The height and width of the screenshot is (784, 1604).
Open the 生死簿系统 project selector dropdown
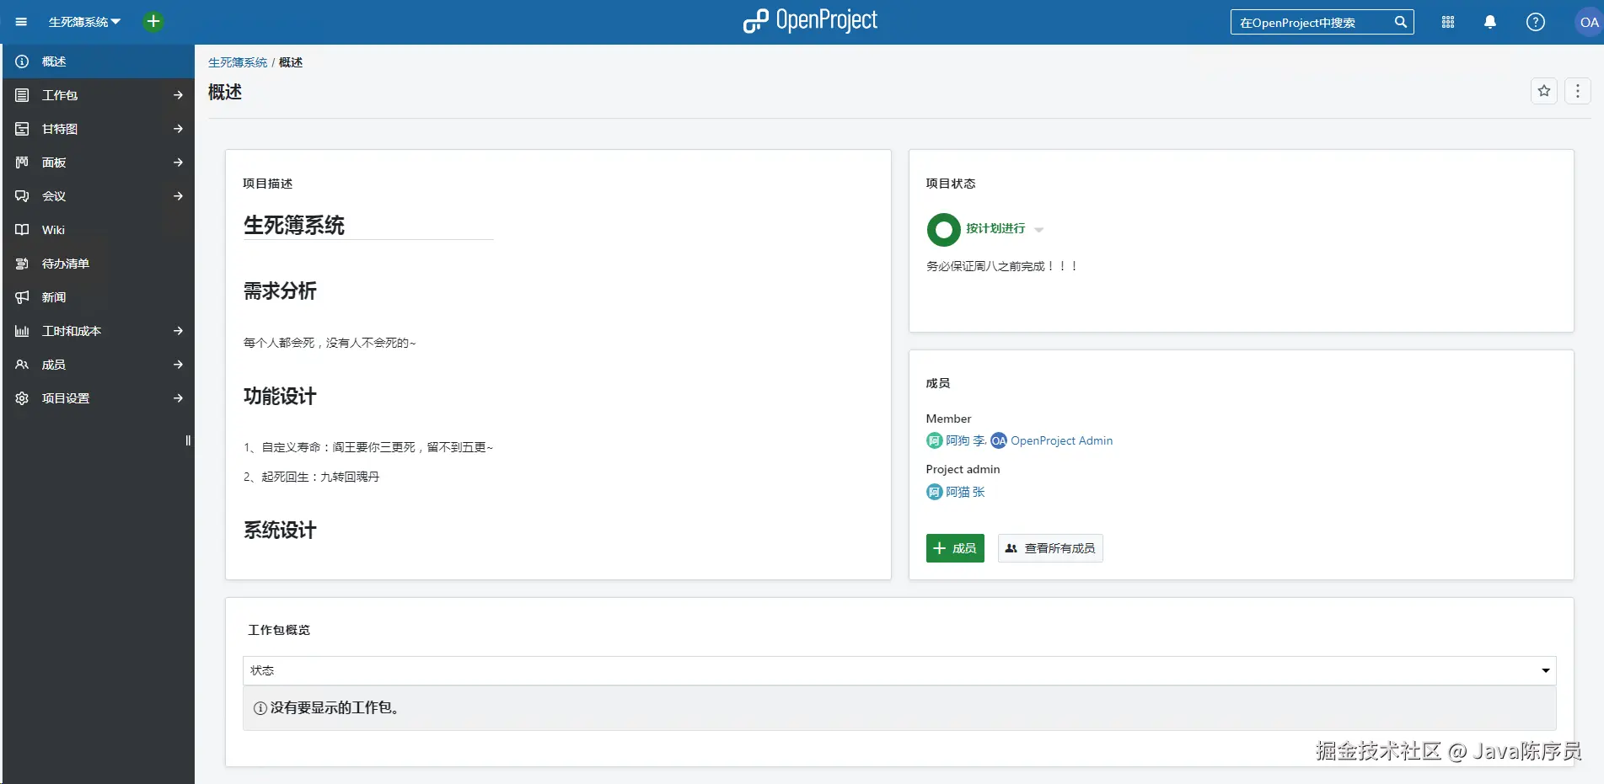tap(84, 22)
